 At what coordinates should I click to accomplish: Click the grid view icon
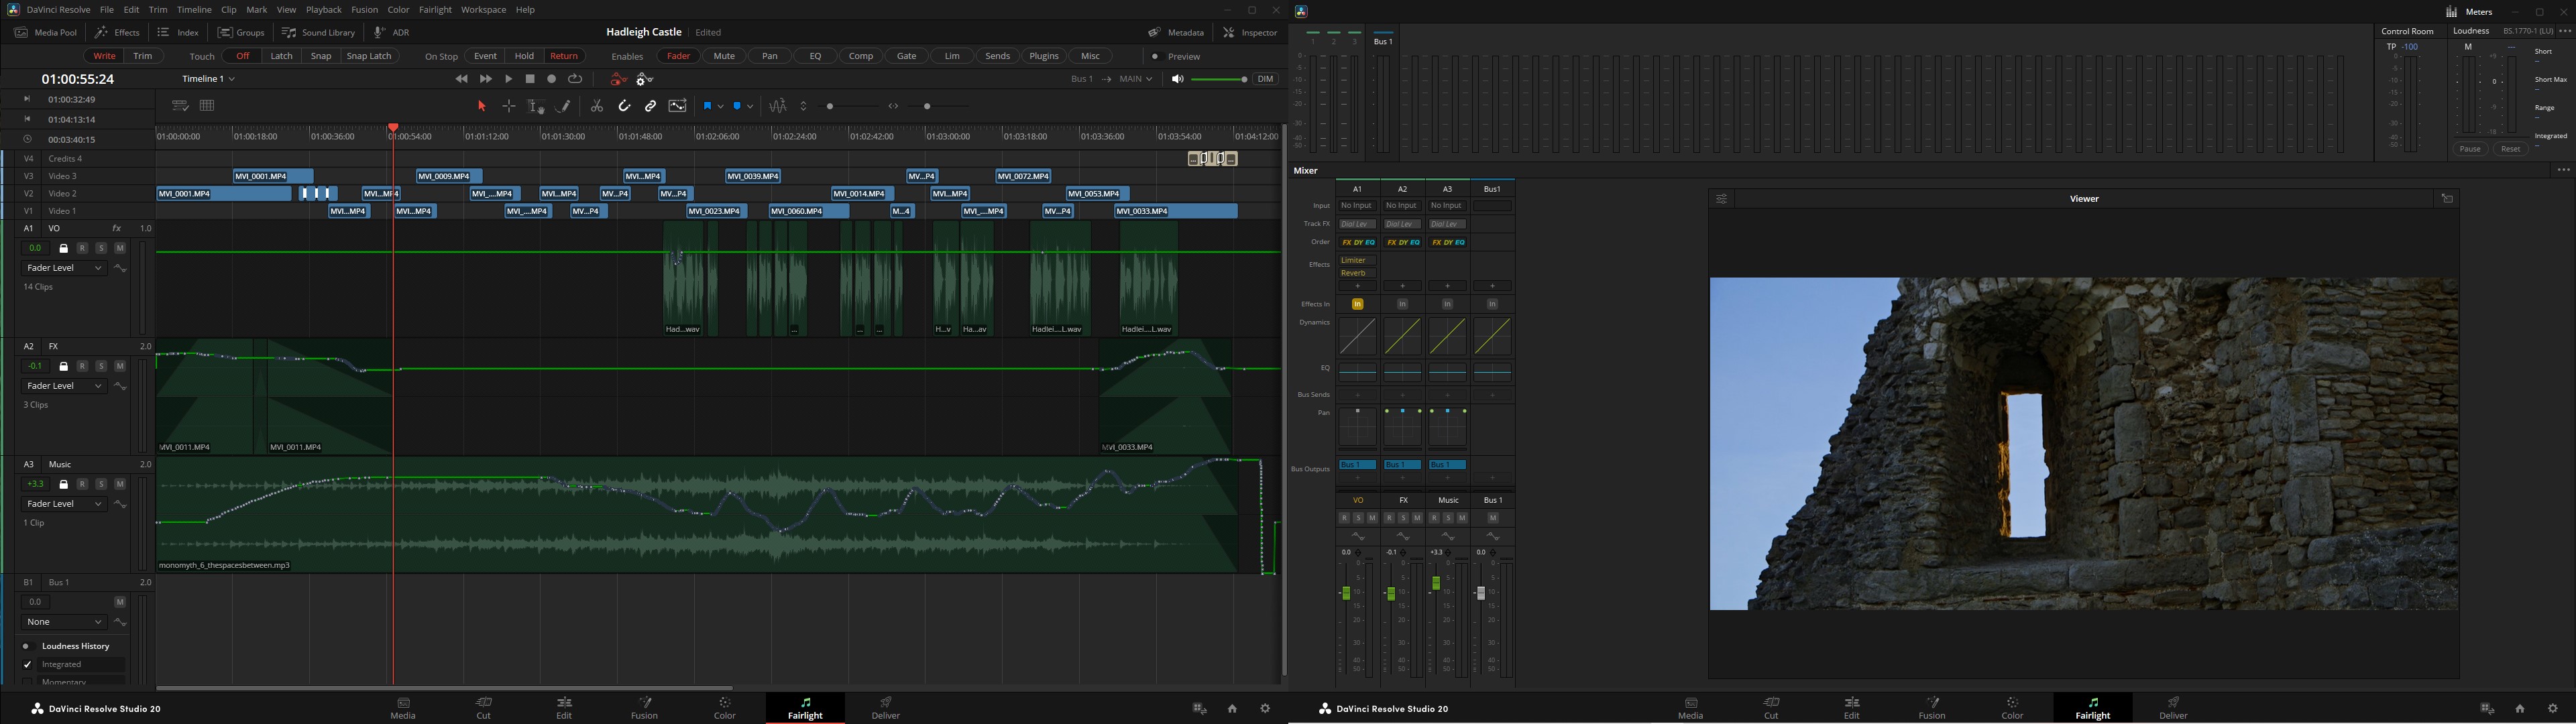click(x=207, y=106)
